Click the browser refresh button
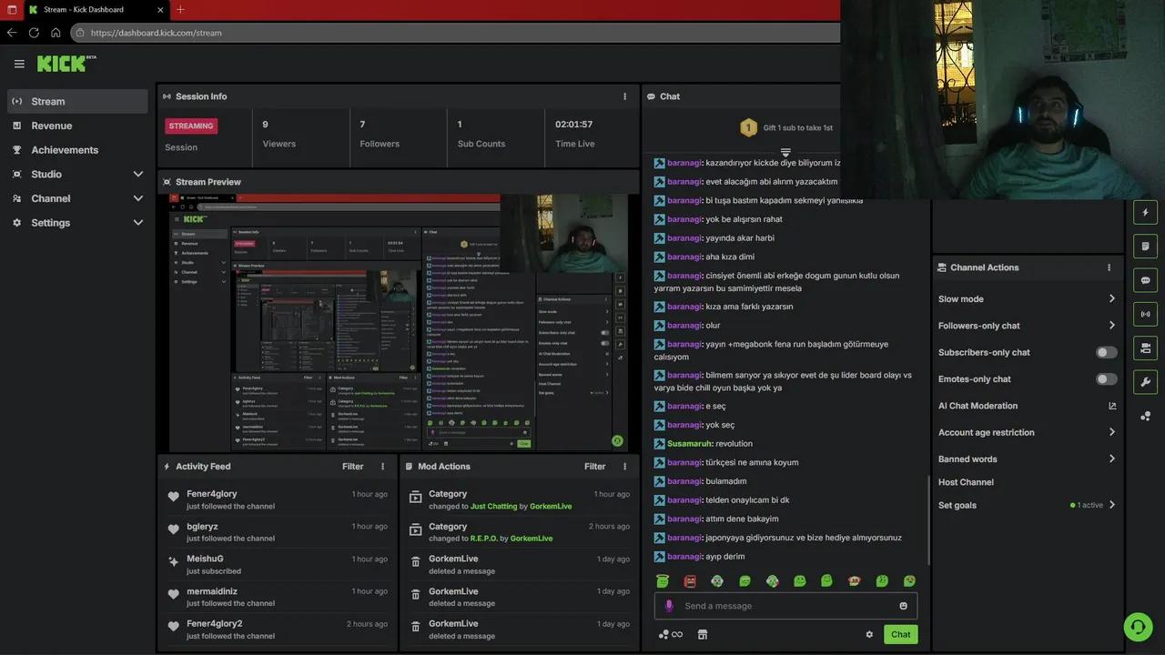The image size is (1165, 655). click(34, 33)
